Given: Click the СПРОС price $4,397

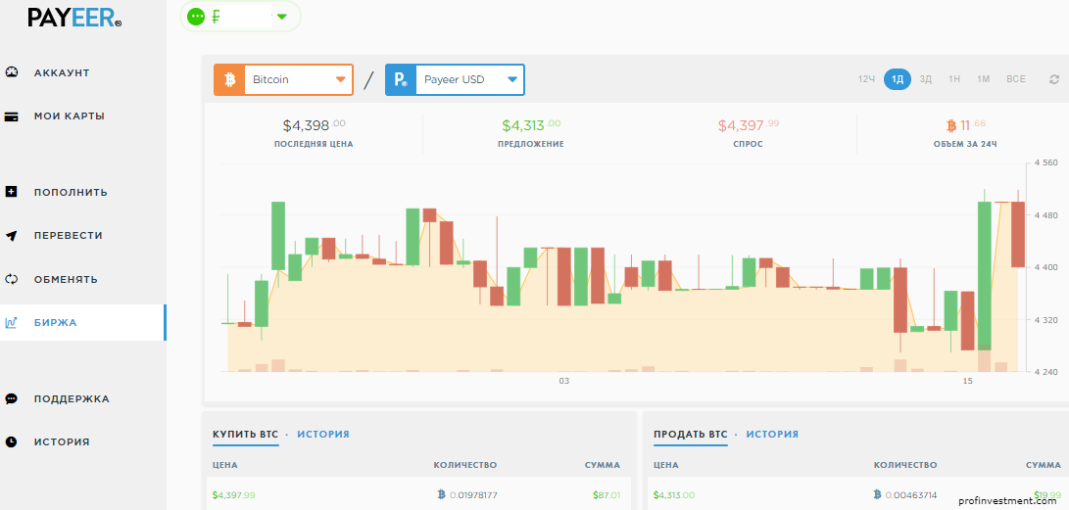Looking at the screenshot, I should (748, 125).
